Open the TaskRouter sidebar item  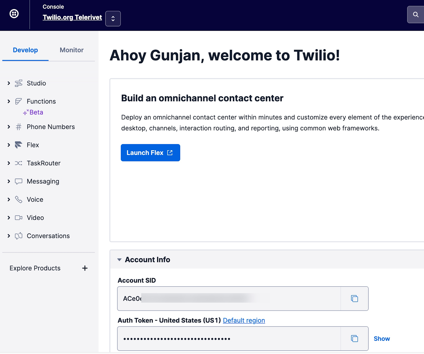[44, 163]
